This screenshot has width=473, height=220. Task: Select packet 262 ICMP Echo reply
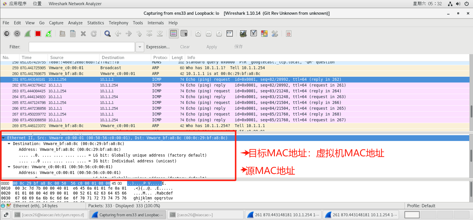tap(235, 85)
